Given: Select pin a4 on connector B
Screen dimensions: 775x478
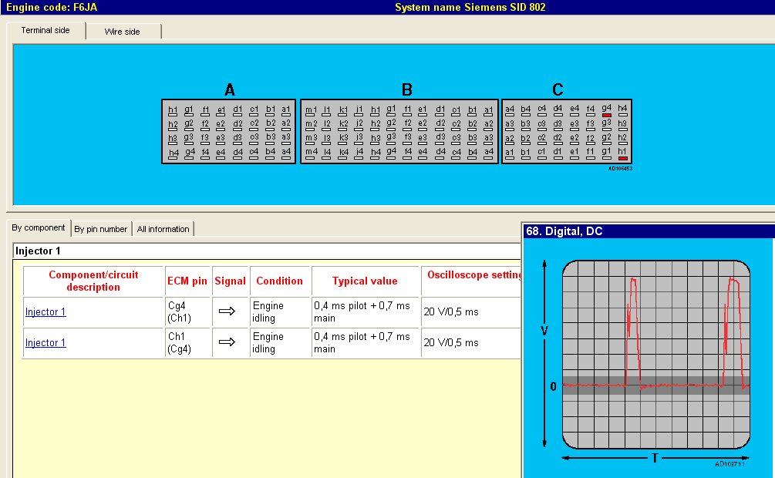Looking at the screenshot, I should [x=488, y=153].
